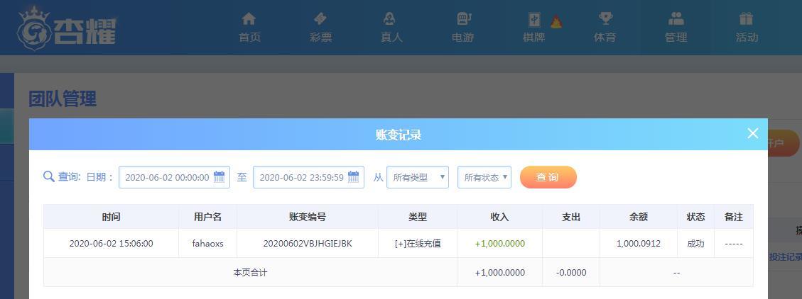802x299 pixels.
Task: Click the 余额 column header
Action: 639,217
